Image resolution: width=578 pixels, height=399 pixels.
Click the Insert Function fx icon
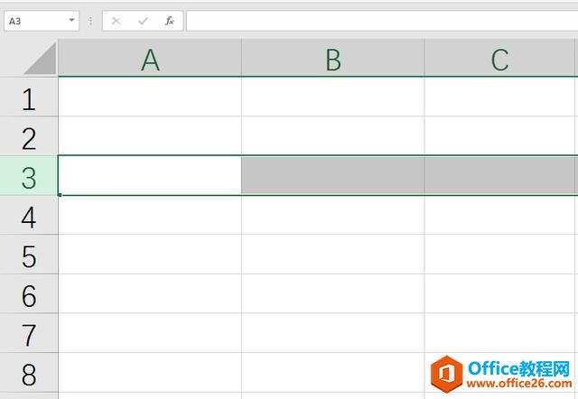(169, 20)
